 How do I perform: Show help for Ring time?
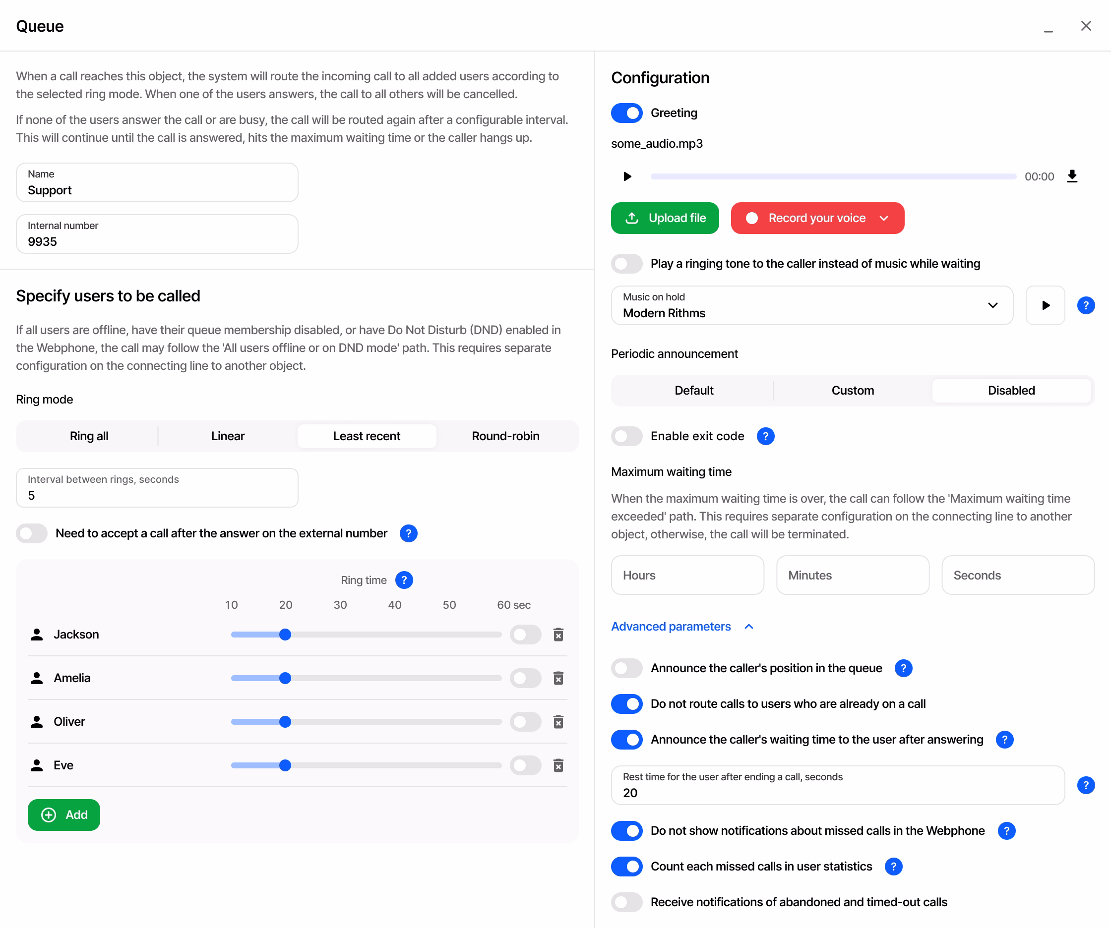[404, 580]
